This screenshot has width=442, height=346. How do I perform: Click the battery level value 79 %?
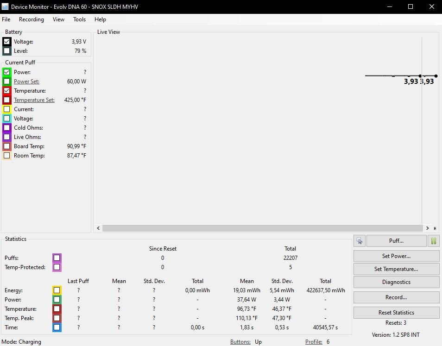click(80, 51)
